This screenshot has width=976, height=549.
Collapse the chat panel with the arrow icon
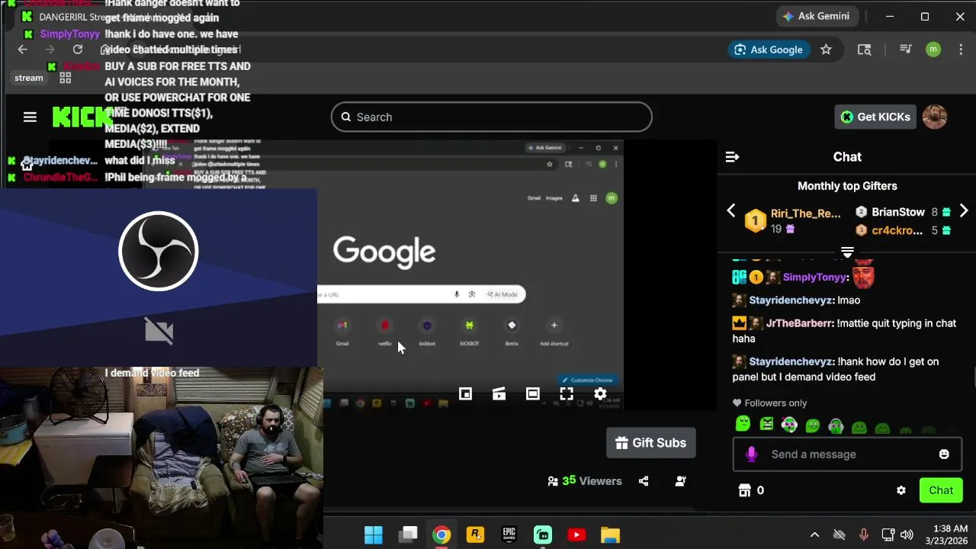click(732, 156)
